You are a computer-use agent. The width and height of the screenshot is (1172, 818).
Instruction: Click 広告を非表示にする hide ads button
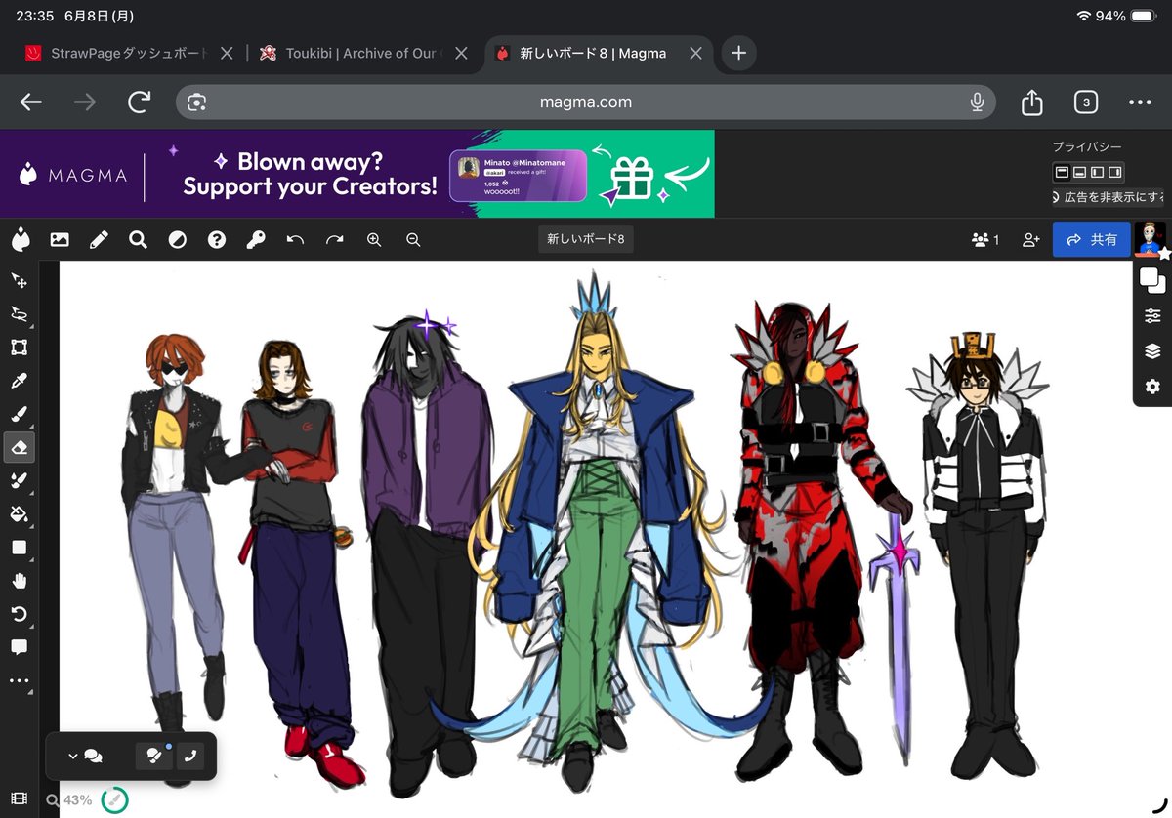click(1108, 197)
